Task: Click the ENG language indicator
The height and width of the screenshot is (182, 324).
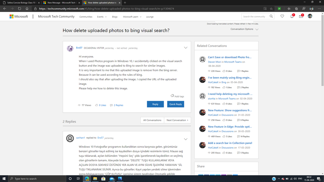Action: [300, 179]
